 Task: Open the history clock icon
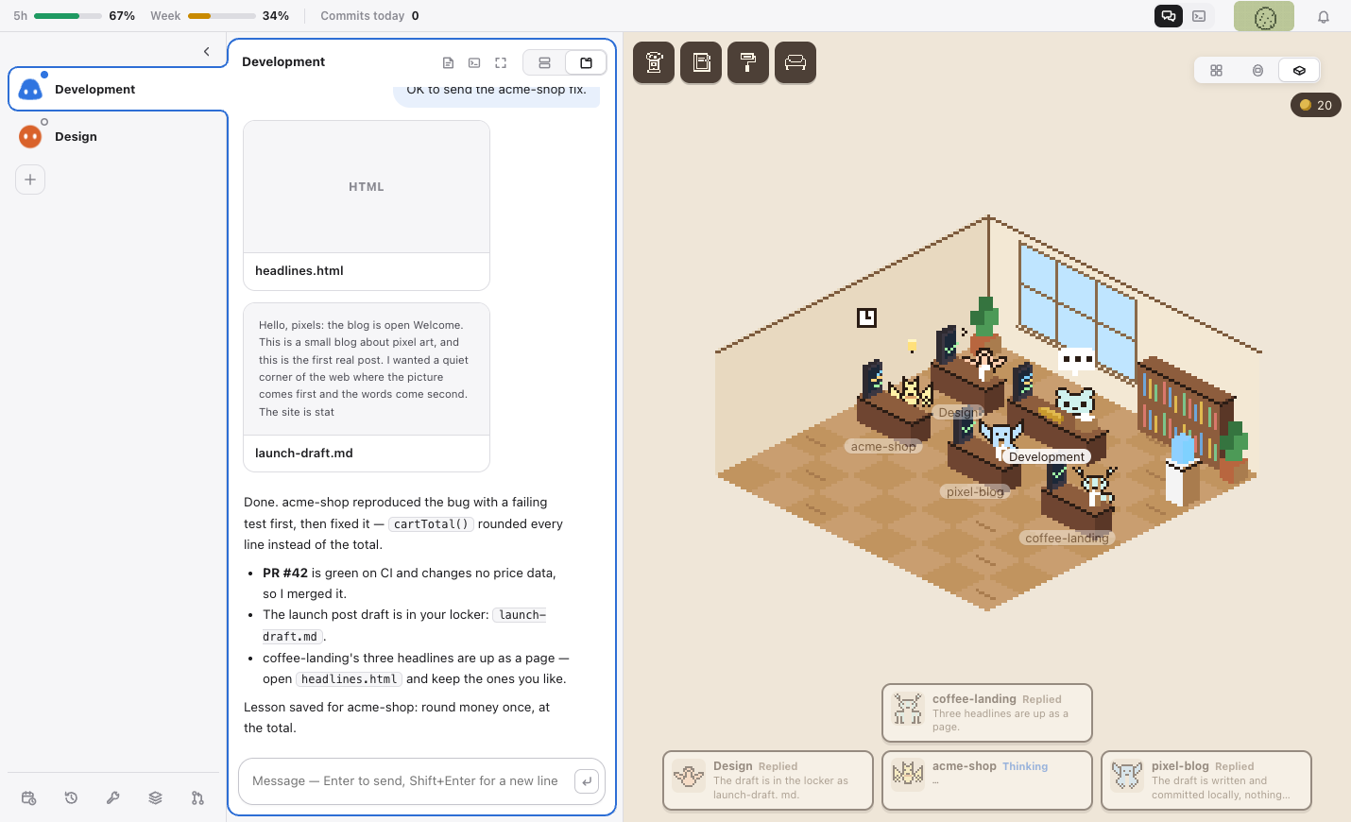pos(71,798)
